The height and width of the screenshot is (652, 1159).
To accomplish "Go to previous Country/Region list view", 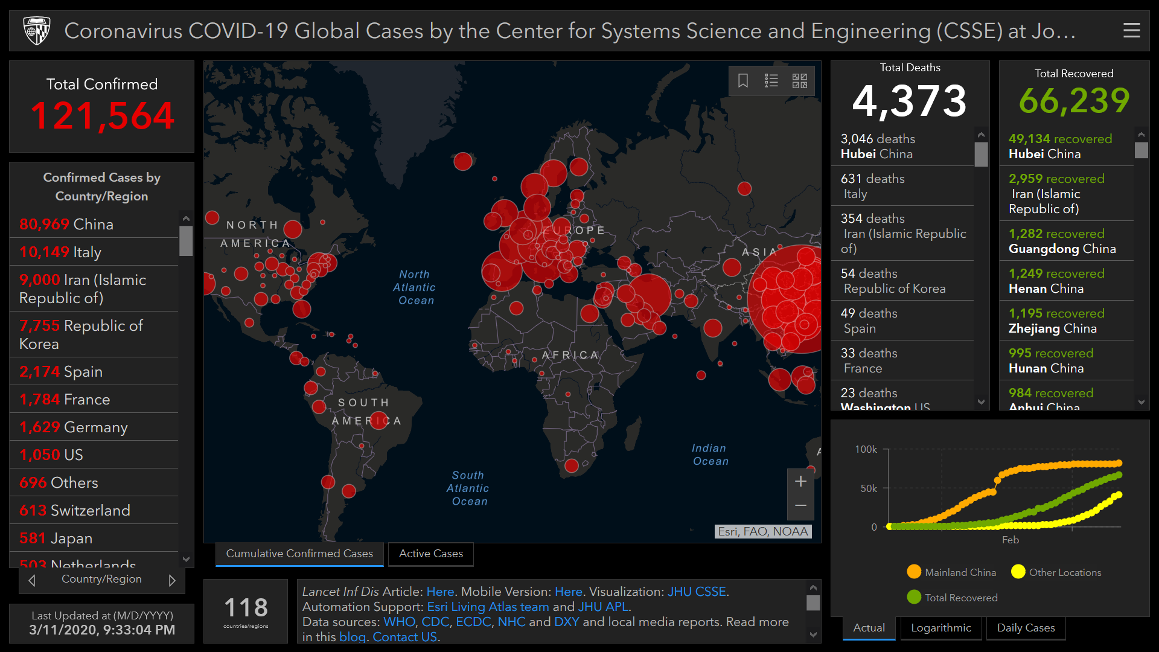I will click(x=33, y=580).
